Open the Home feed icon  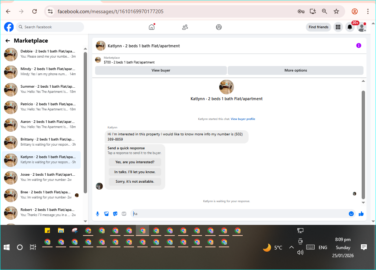coord(152,27)
